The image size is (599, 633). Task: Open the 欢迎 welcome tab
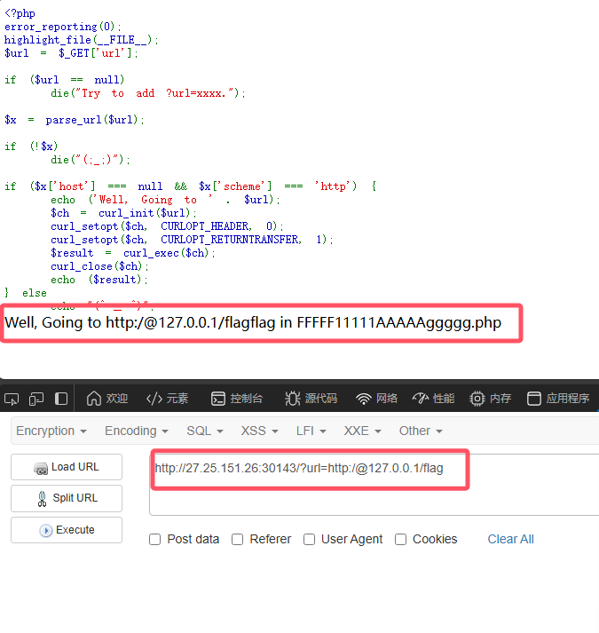pyautogui.click(x=107, y=399)
